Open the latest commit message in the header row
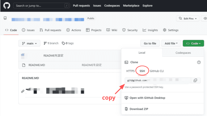 tap(53, 56)
